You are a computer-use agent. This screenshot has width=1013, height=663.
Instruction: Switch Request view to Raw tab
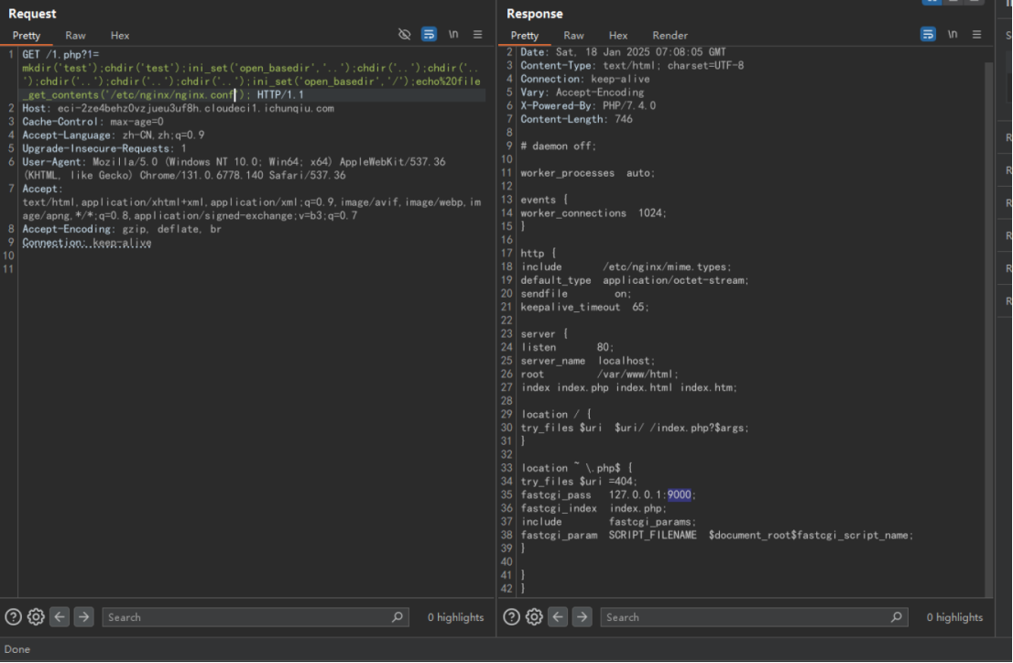[76, 36]
